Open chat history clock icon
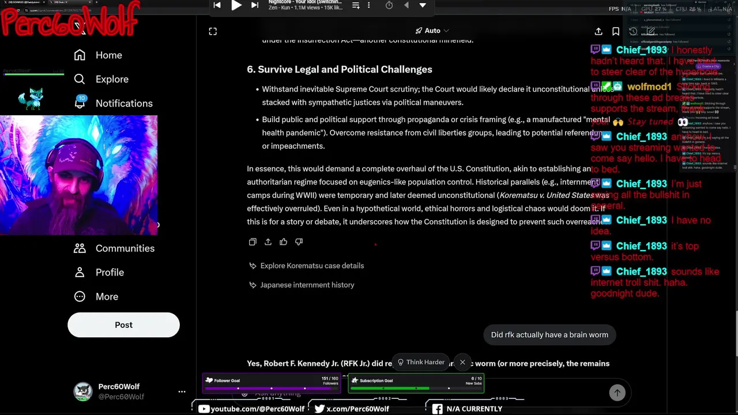 pos(633,31)
